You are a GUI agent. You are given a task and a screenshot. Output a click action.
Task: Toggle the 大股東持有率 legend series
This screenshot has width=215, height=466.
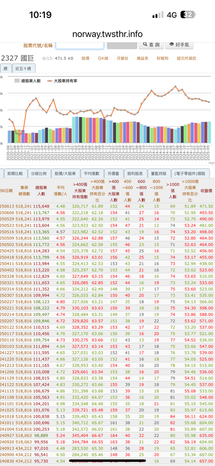(62, 81)
